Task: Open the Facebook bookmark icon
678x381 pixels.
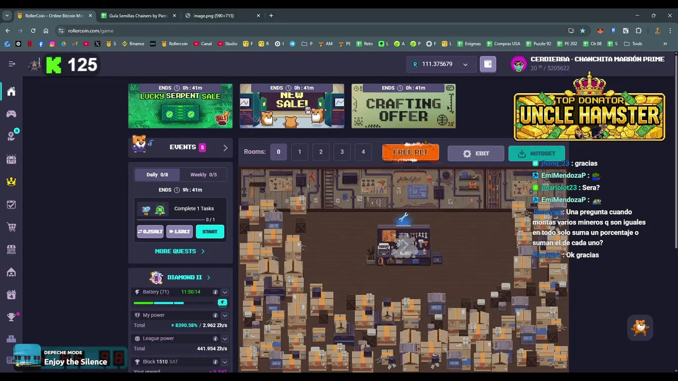Action: pyautogui.click(x=41, y=44)
